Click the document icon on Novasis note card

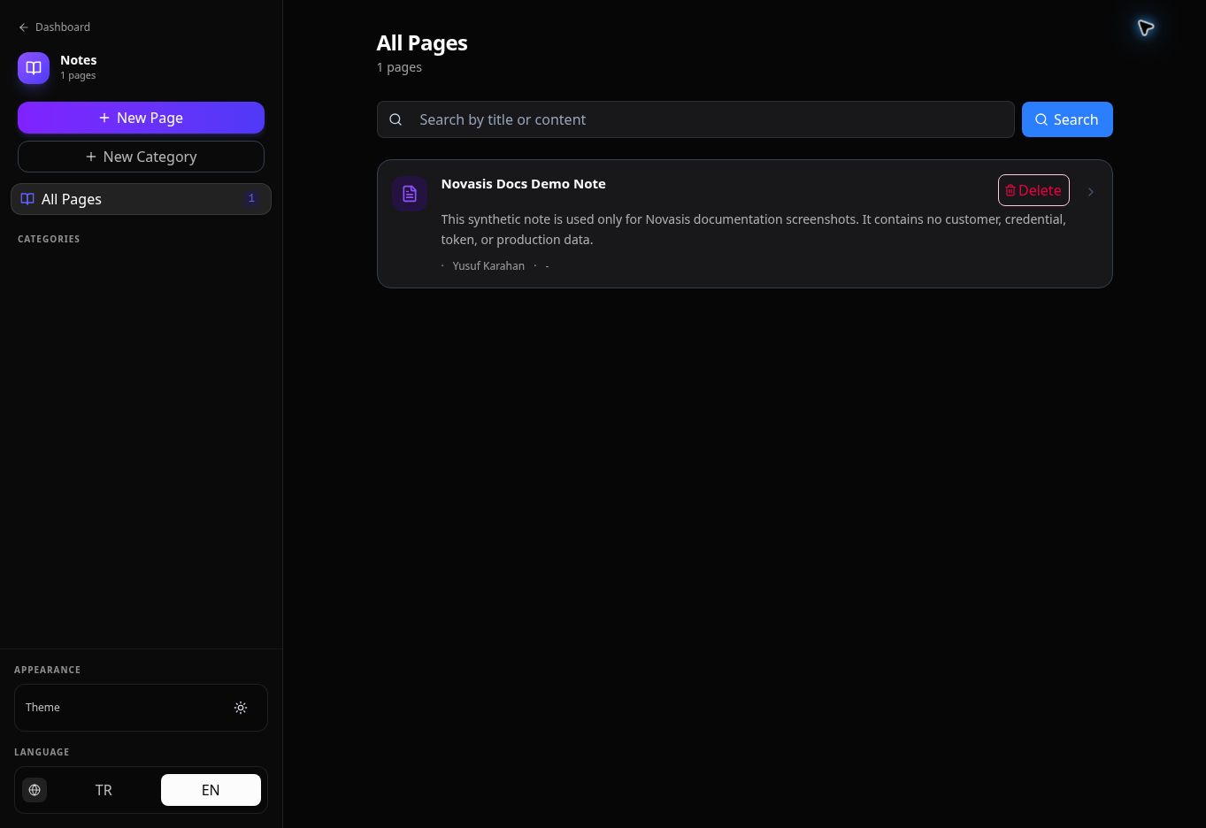tap(410, 194)
